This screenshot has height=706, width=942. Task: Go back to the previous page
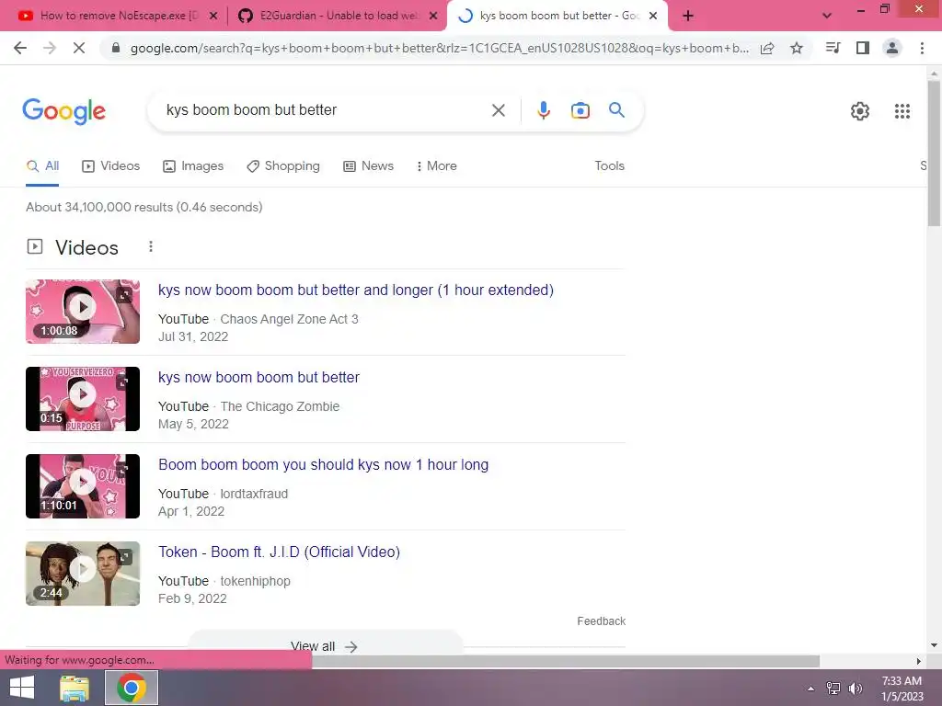tap(20, 48)
